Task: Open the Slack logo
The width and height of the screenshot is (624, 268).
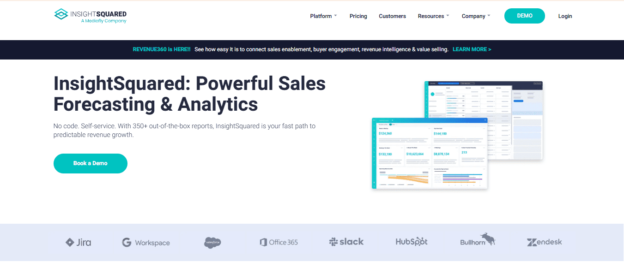Action: [x=346, y=242]
